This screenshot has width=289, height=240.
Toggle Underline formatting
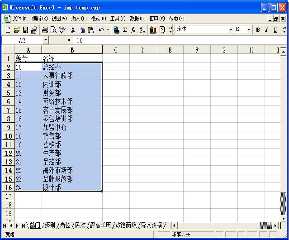[x=275, y=30]
